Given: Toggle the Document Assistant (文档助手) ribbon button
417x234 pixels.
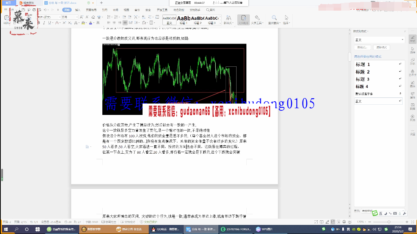Looking at the screenshot, I should 243,20.
